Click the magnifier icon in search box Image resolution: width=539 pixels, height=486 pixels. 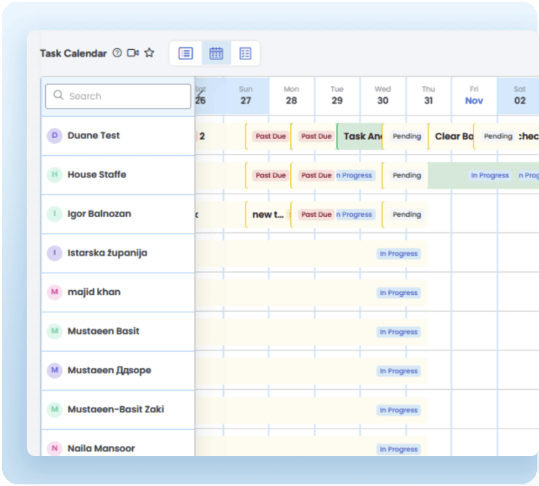click(x=59, y=96)
